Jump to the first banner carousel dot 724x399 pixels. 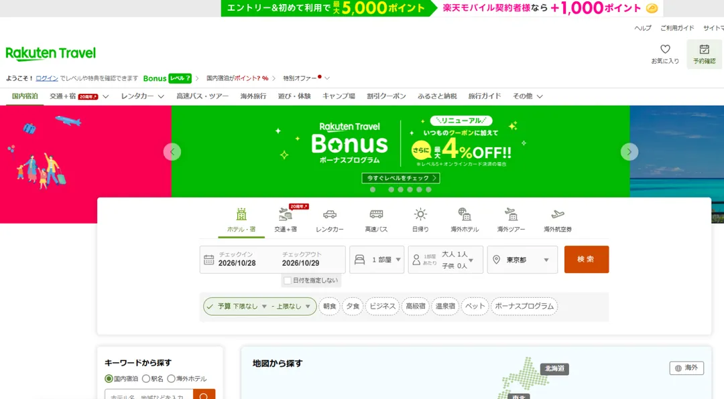[373, 189]
